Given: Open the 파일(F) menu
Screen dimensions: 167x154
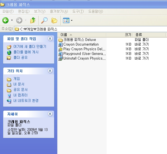Looking at the screenshot, I should tap(8, 11).
